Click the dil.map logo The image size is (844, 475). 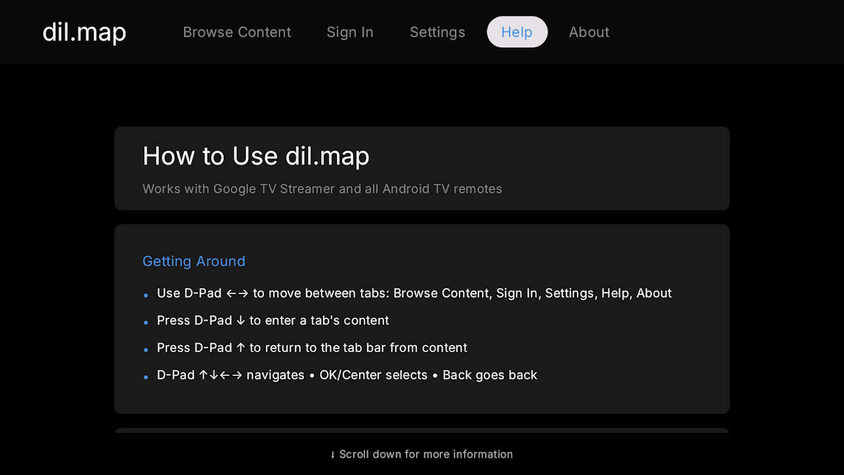(84, 32)
